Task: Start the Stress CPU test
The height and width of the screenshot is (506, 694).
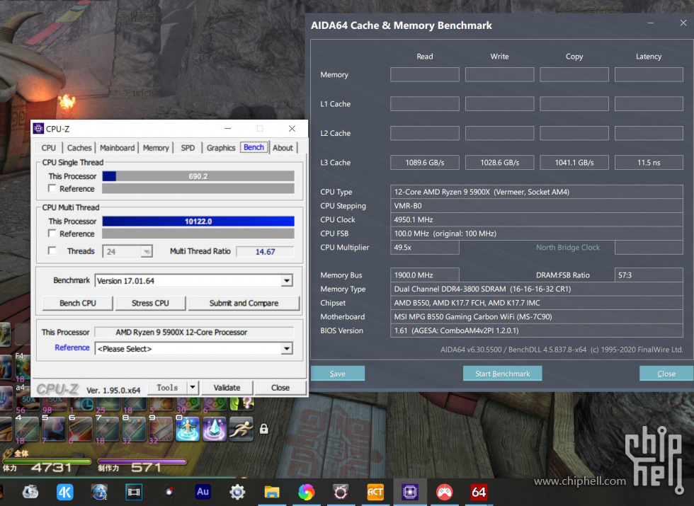Action: click(150, 303)
